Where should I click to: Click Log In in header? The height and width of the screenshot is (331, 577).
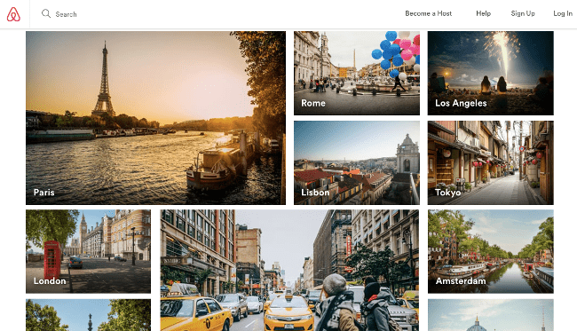click(563, 13)
